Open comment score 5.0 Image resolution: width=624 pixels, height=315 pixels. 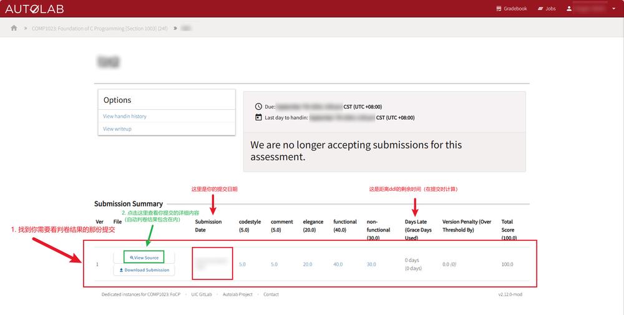tap(274, 264)
